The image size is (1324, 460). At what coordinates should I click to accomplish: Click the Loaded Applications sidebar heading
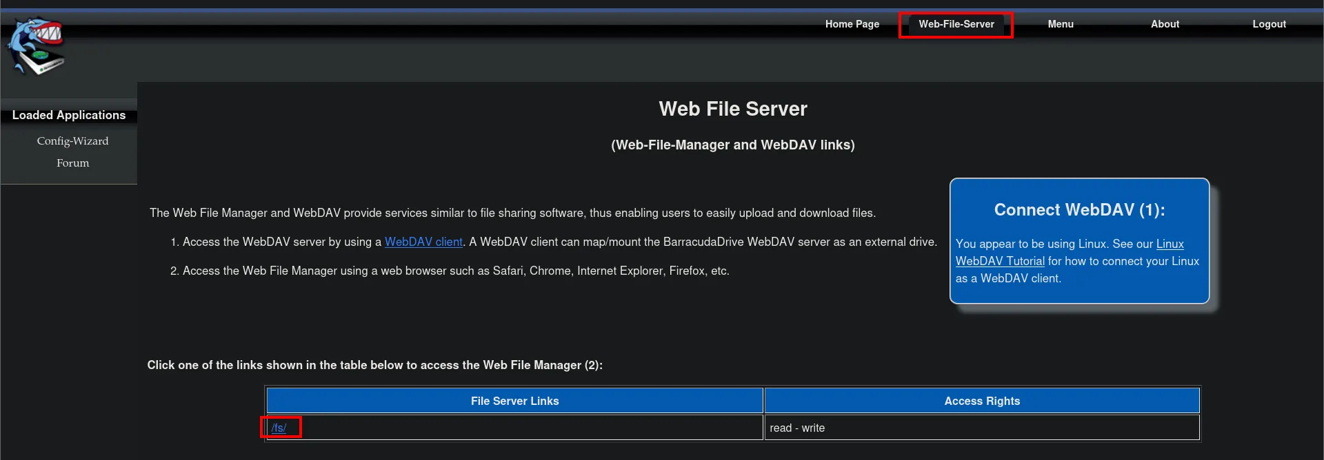[69, 115]
